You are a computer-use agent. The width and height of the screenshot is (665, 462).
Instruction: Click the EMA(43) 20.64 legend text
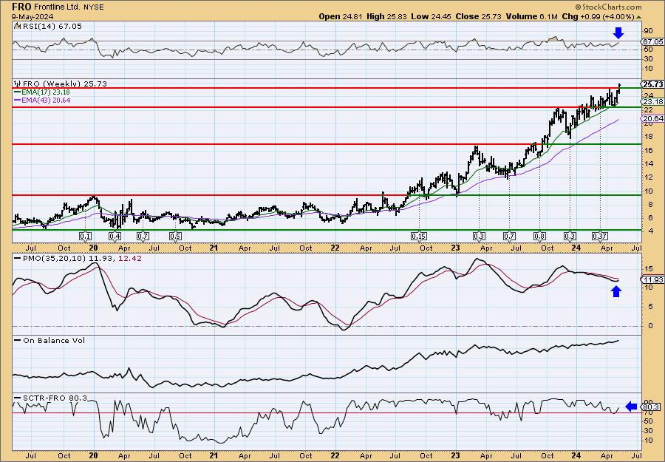pos(47,101)
